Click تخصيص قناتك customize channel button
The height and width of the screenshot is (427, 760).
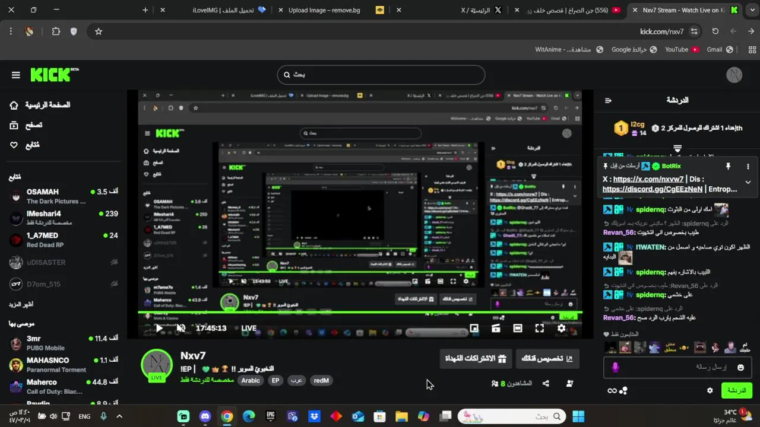547,358
